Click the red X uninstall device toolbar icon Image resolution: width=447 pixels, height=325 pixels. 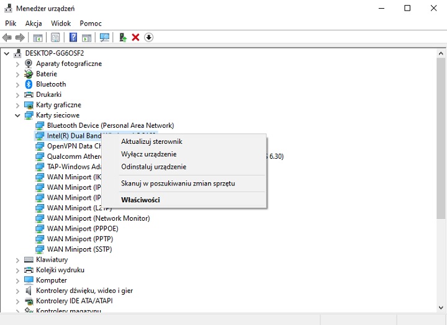[x=135, y=38]
